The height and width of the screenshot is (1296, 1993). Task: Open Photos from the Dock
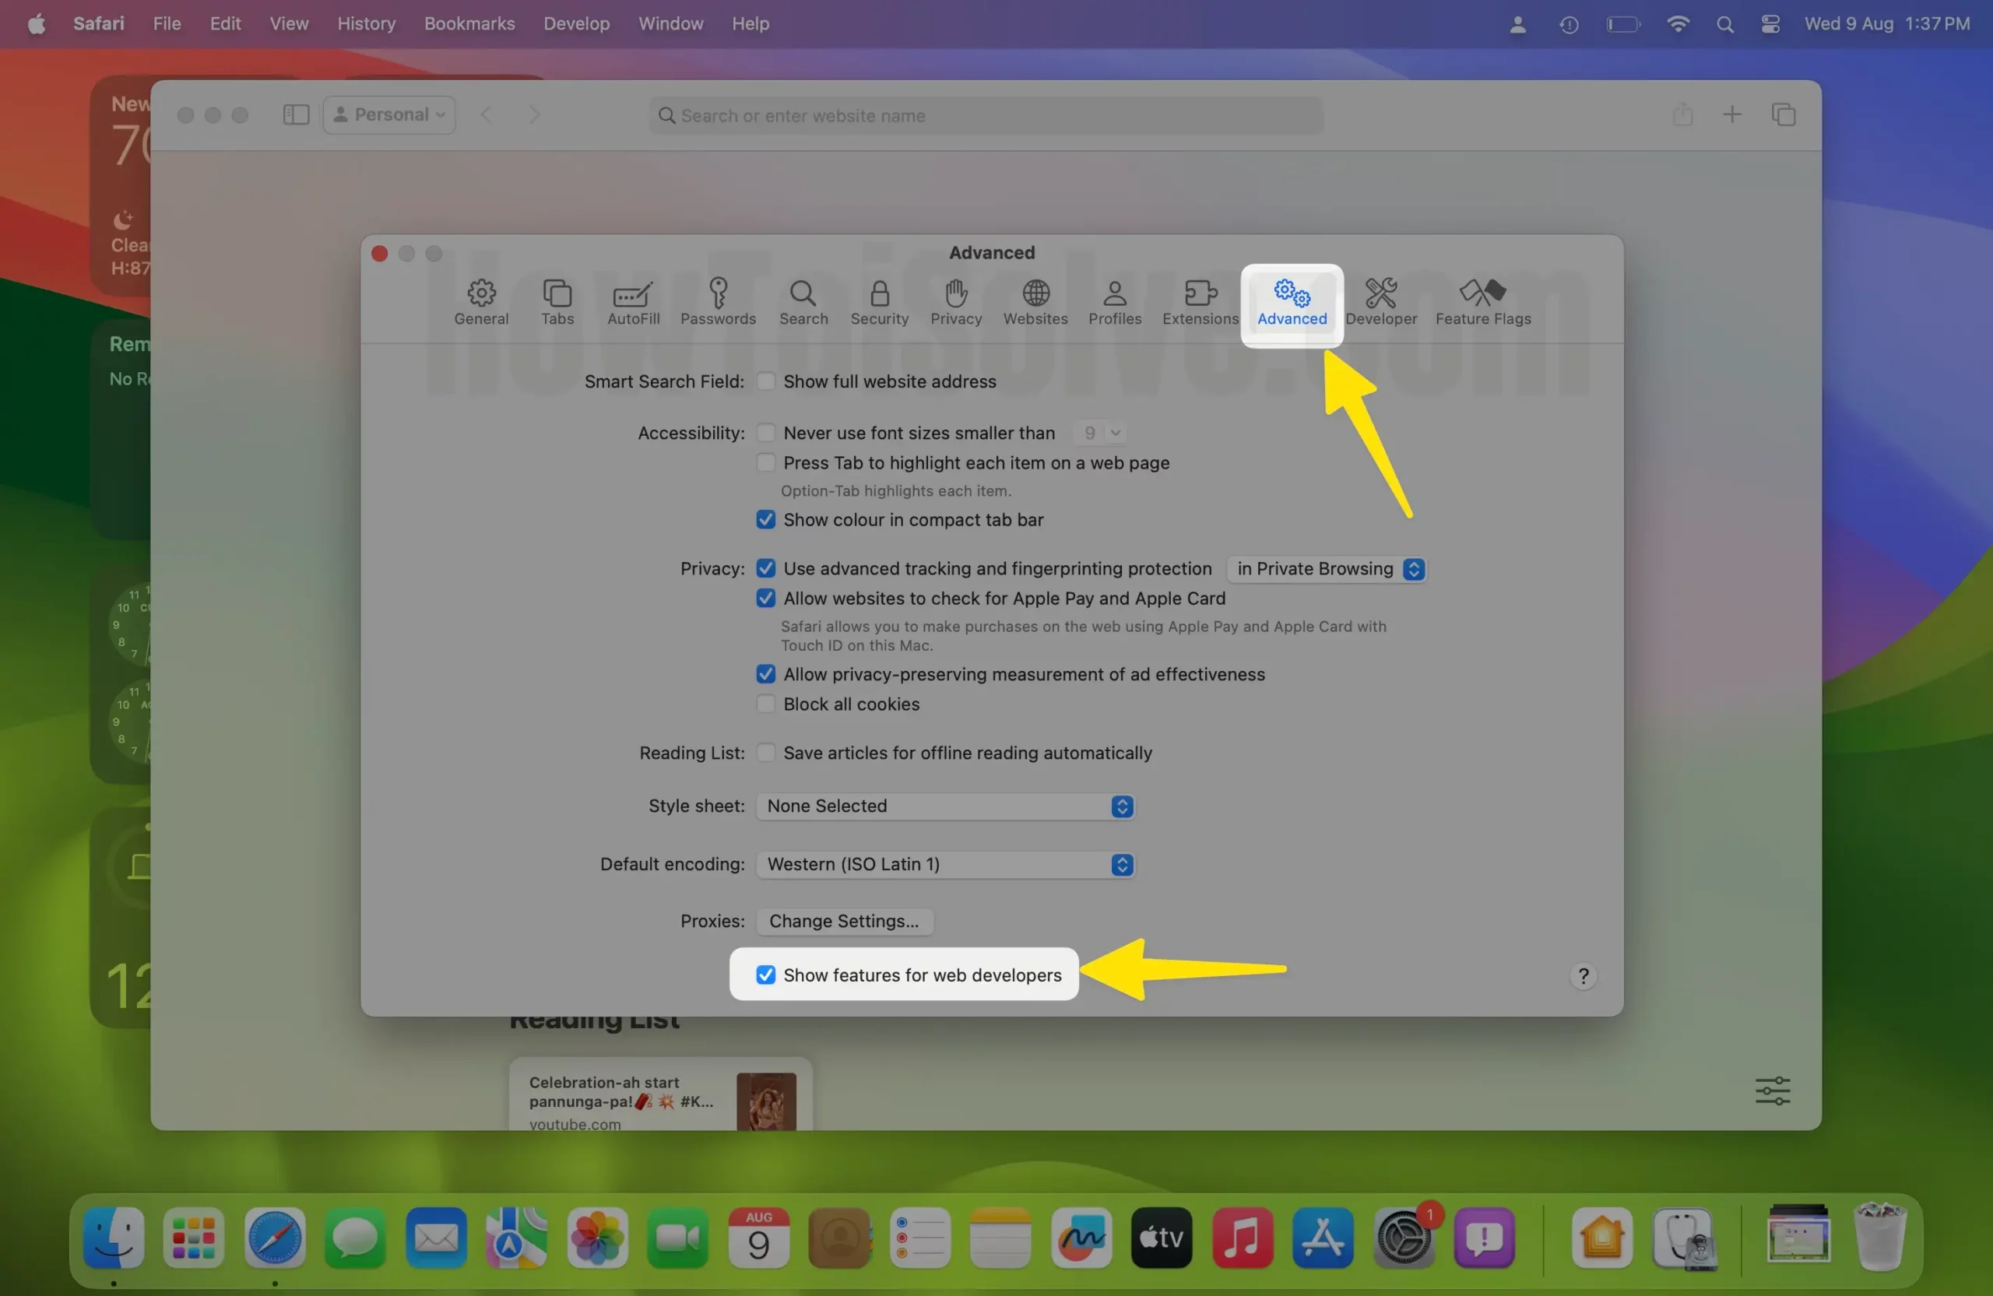click(597, 1238)
